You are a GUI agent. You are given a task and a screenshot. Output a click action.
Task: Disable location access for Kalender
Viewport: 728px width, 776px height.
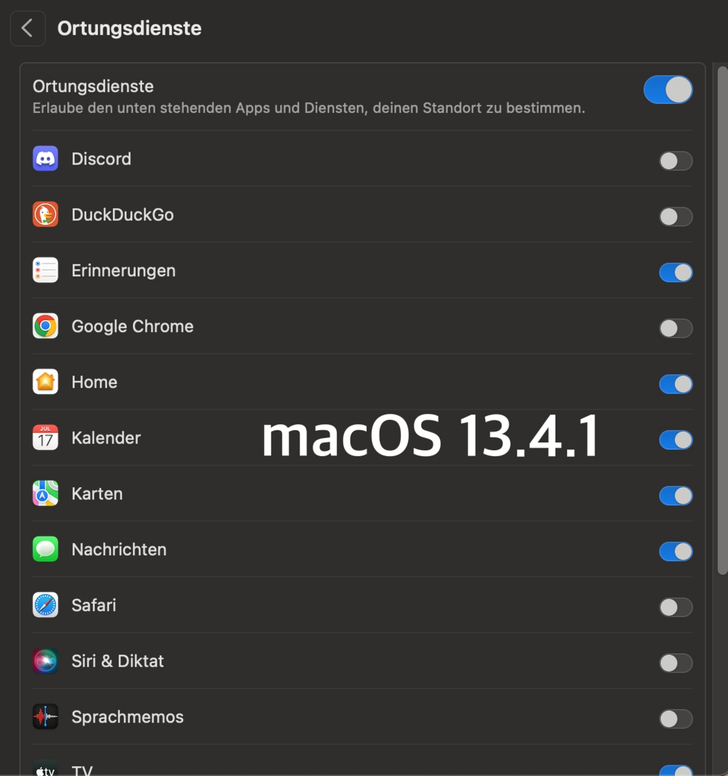click(x=676, y=440)
